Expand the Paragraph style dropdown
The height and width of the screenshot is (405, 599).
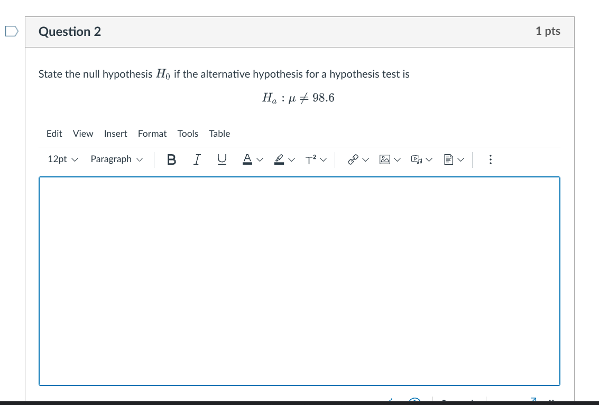point(116,159)
